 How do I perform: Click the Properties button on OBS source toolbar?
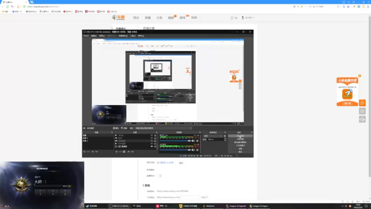click(115, 128)
